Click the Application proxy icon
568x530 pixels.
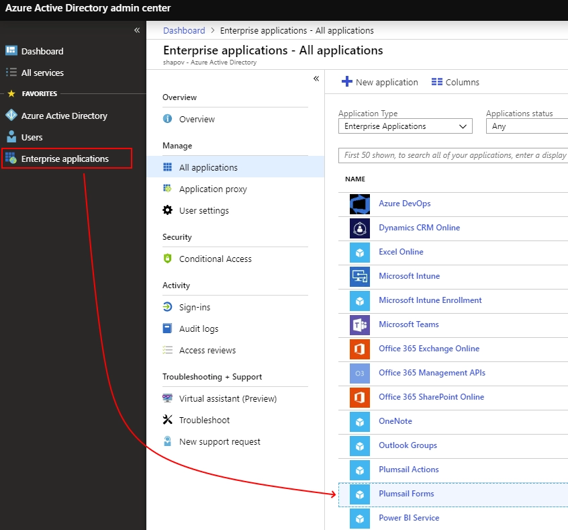167,188
